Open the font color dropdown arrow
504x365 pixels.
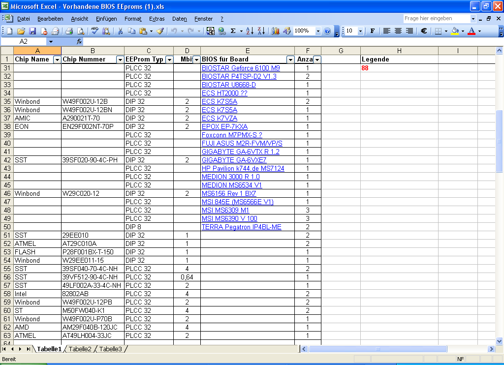click(479, 31)
